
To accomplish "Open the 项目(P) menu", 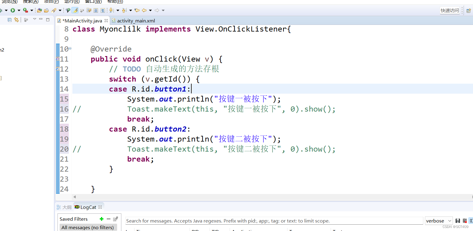I will (51, 2).
